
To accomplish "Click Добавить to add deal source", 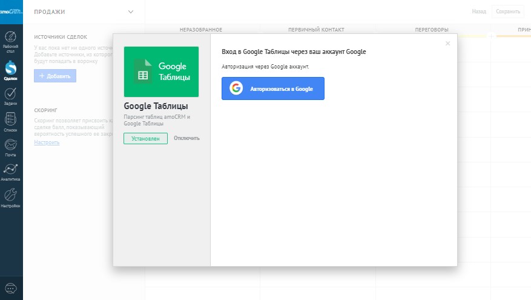I will pyautogui.click(x=55, y=76).
